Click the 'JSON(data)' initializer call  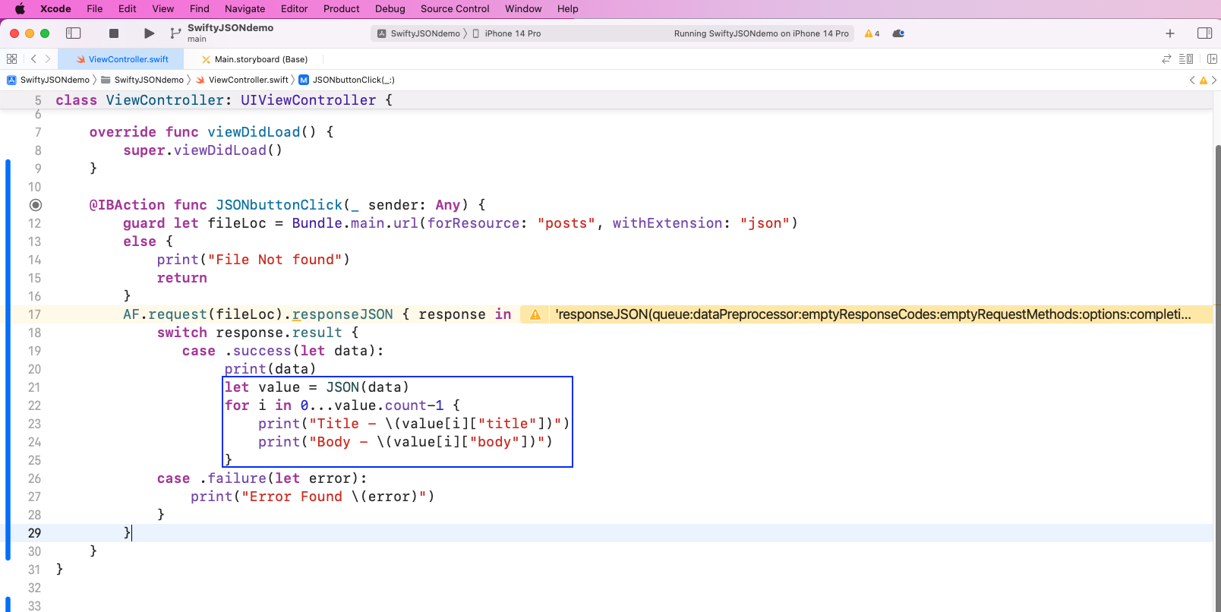368,387
